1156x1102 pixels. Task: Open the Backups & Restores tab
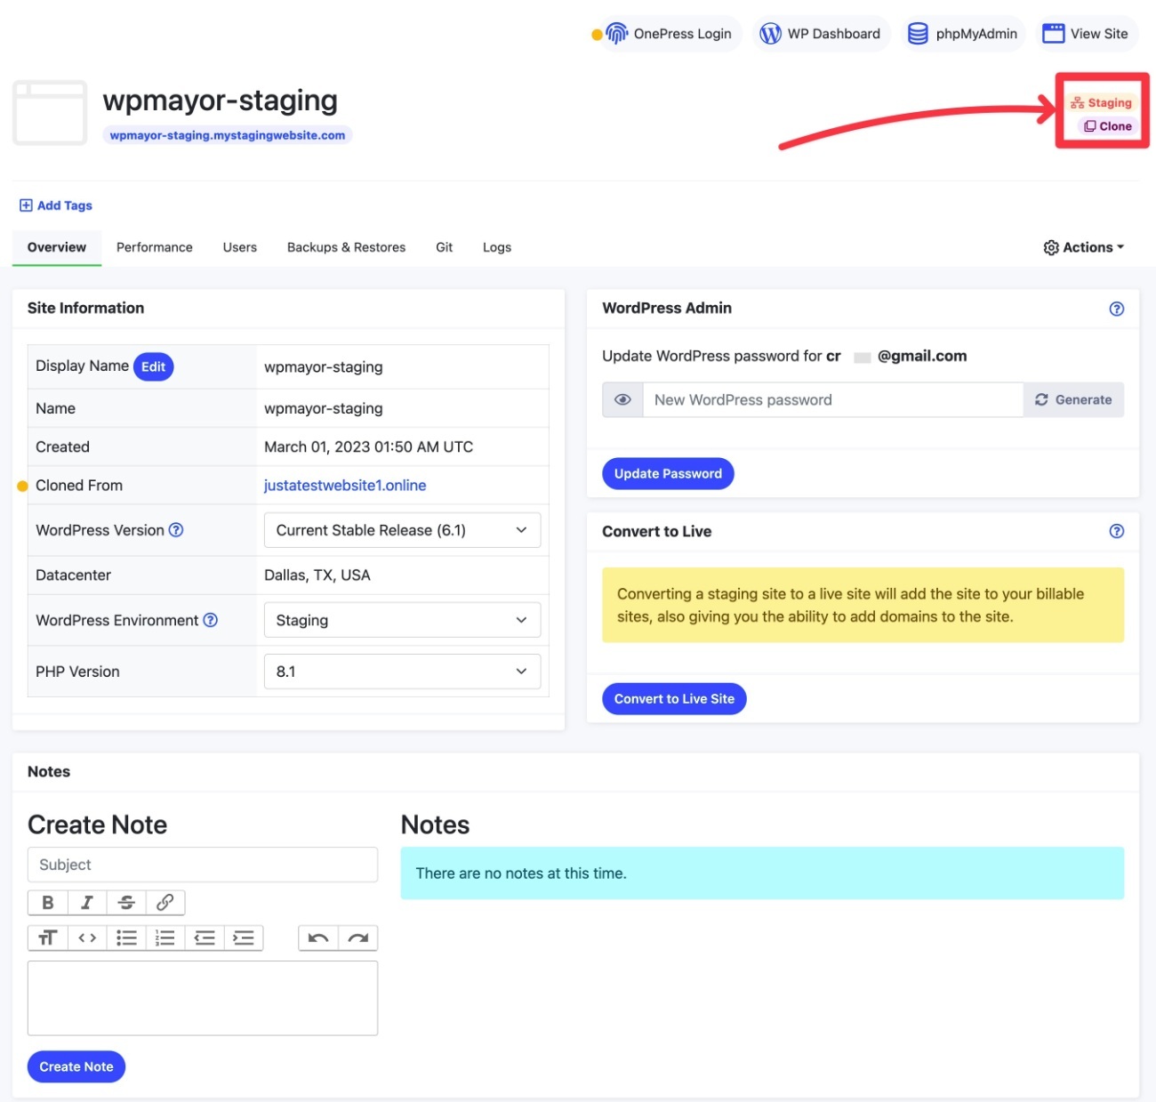point(346,247)
